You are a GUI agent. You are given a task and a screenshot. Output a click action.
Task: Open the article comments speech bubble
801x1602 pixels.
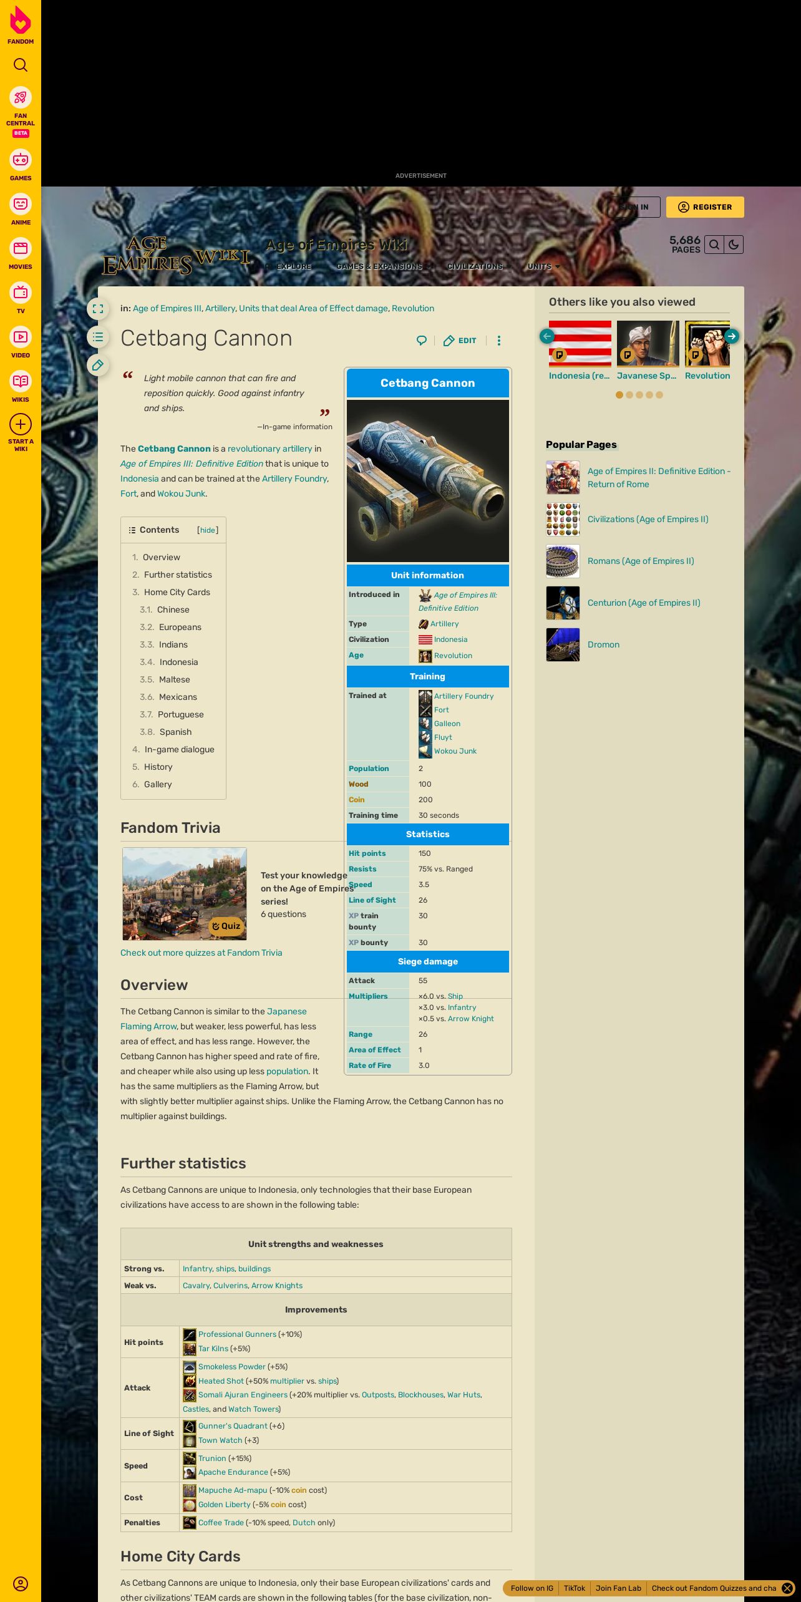(x=422, y=341)
